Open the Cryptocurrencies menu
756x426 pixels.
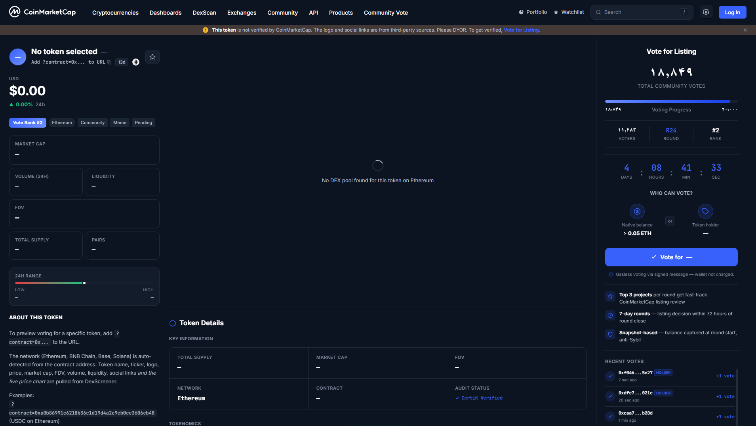115,13
